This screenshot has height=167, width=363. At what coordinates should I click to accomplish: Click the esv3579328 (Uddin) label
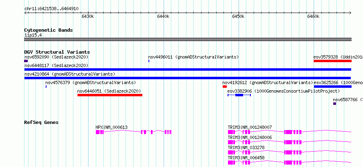pyautogui.click(x=338, y=57)
